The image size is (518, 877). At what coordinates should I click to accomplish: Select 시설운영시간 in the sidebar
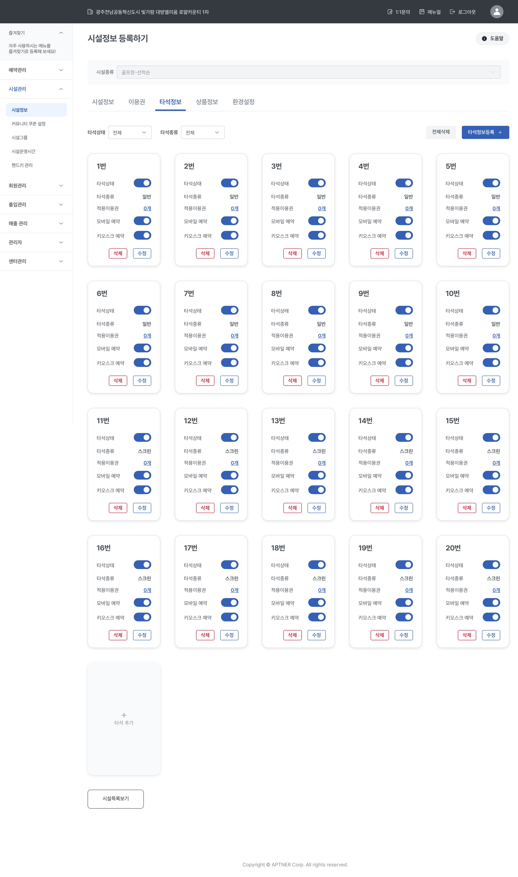pyautogui.click(x=23, y=152)
